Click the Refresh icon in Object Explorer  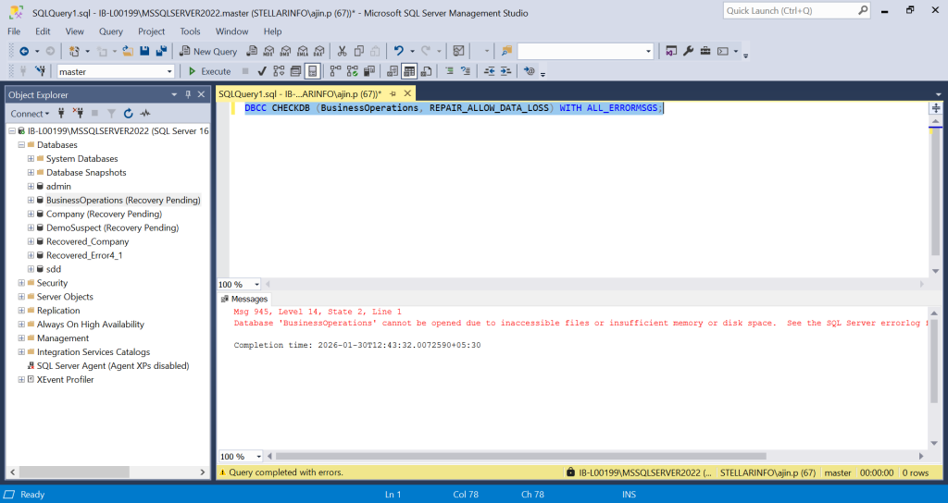pos(128,114)
